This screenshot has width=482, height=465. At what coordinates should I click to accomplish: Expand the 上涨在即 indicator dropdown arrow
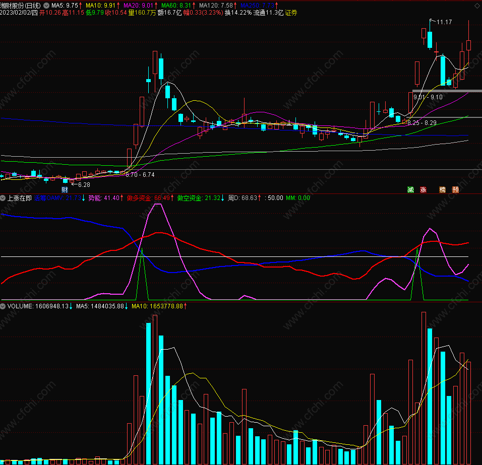click(3, 198)
